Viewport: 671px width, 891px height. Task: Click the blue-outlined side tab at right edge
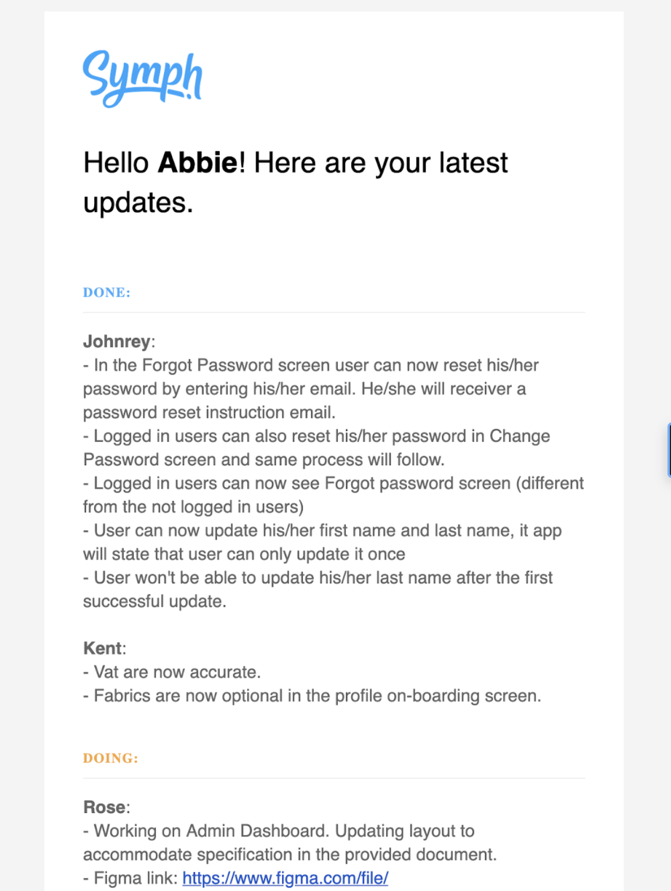tap(669, 451)
